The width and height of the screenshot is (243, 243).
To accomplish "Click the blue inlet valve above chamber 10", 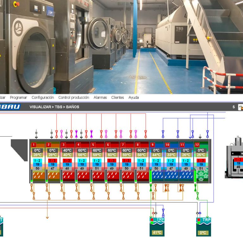I will (x=178, y=134).
